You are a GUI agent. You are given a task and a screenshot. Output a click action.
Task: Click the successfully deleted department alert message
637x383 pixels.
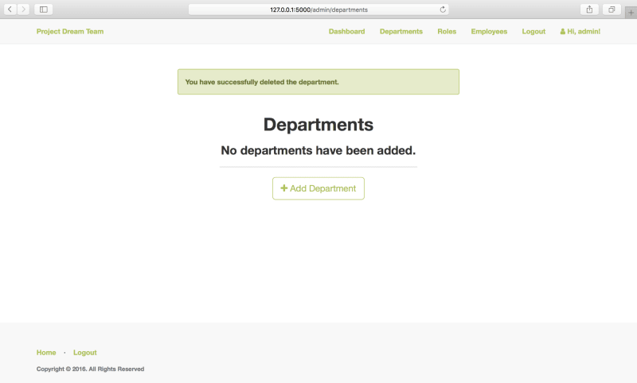(x=318, y=82)
